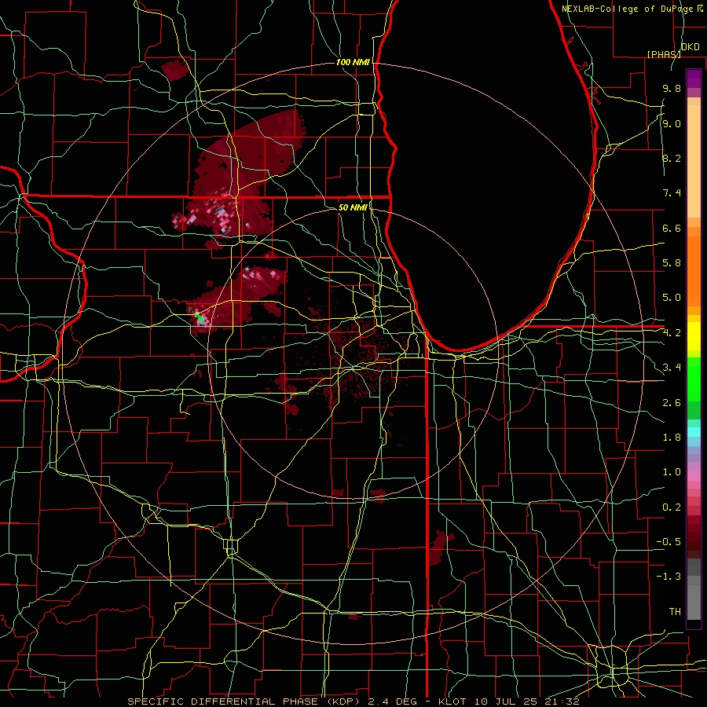
Task: Click the 9.8 value on the color scale
Action: [x=672, y=89]
